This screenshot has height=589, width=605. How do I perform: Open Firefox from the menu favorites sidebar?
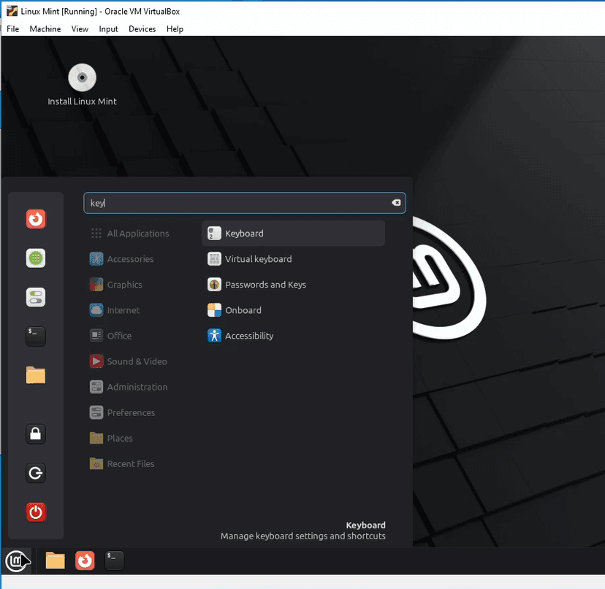pos(36,219)
